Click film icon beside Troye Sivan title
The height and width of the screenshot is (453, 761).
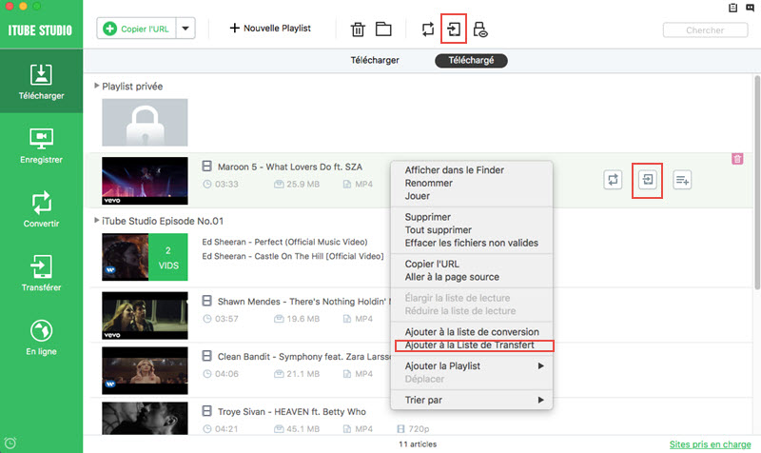point(206,411)
